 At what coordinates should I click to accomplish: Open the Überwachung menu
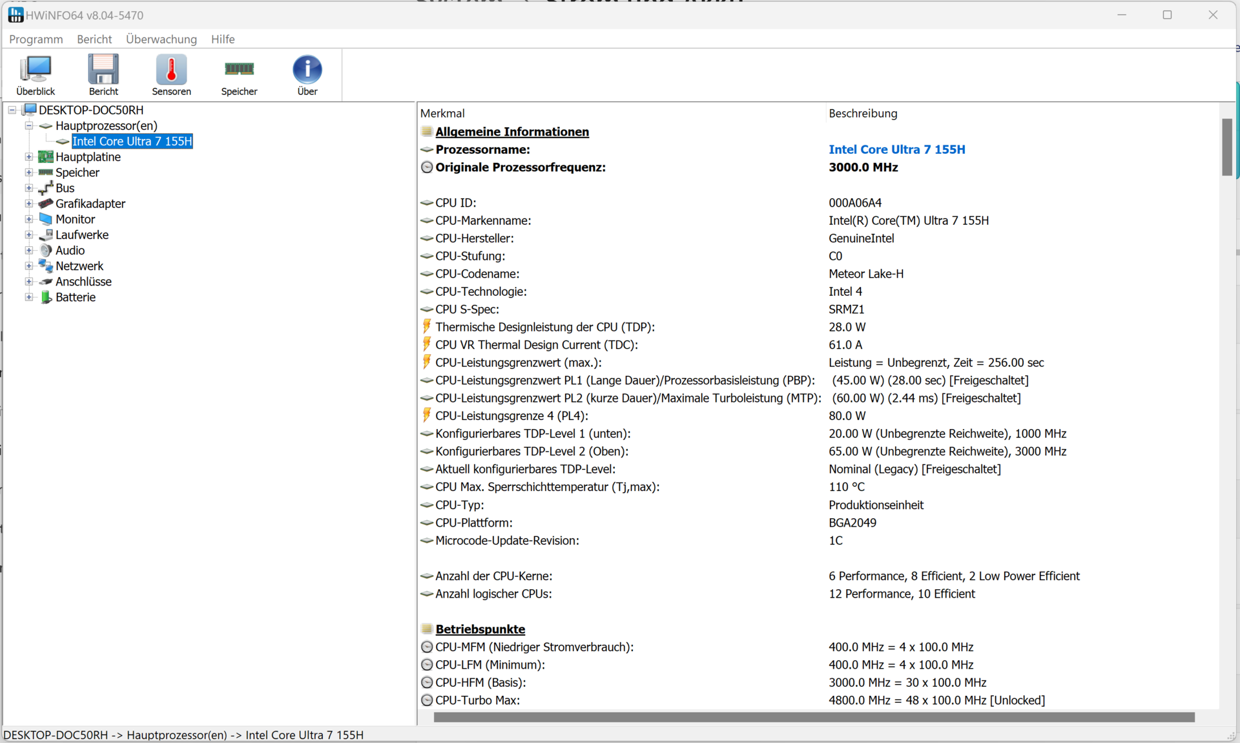[161, 39]
